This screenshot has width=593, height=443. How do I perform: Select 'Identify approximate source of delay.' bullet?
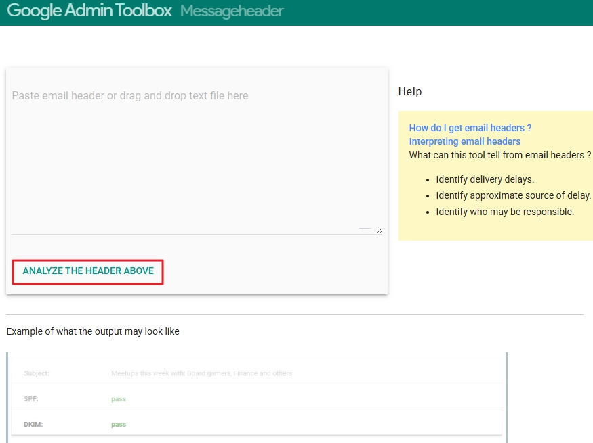click(513, 195)
